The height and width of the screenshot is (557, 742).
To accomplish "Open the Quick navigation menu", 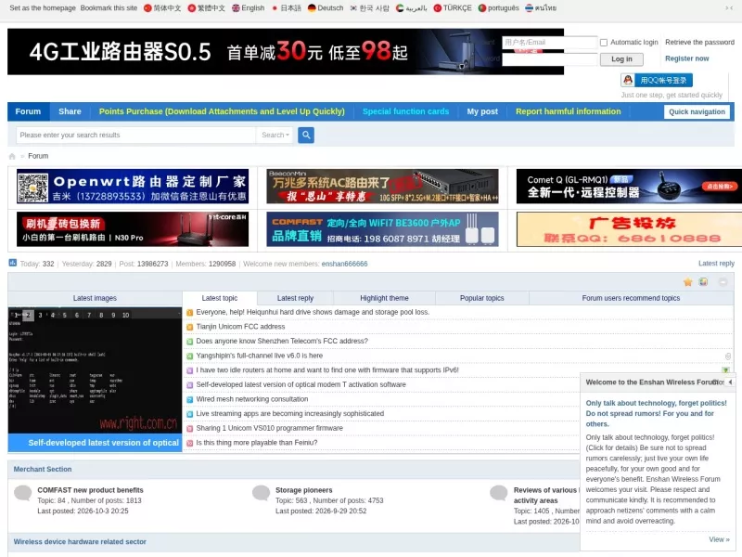I will (697, 111).
